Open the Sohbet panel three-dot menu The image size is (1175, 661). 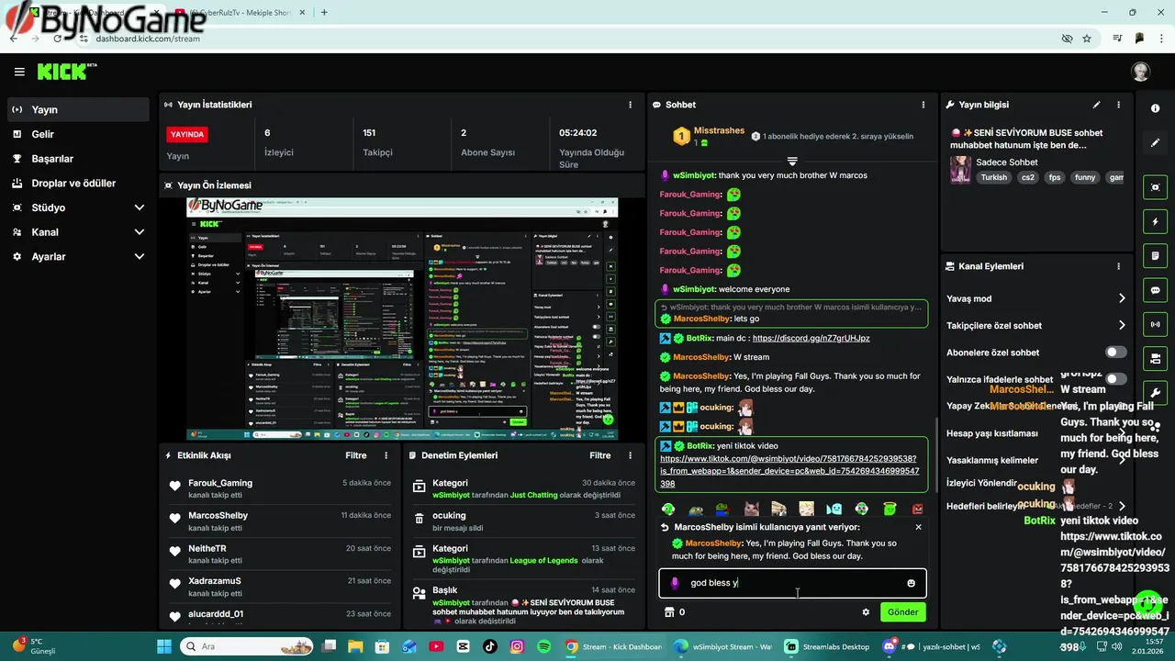click(x=924, y=105)
